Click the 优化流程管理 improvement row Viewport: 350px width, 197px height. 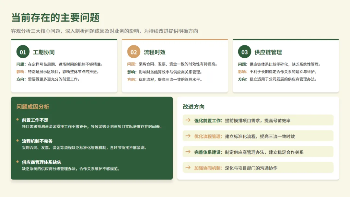click(x=258, y=136)
